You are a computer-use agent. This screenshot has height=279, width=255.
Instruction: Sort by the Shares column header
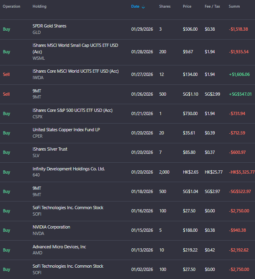164,6
